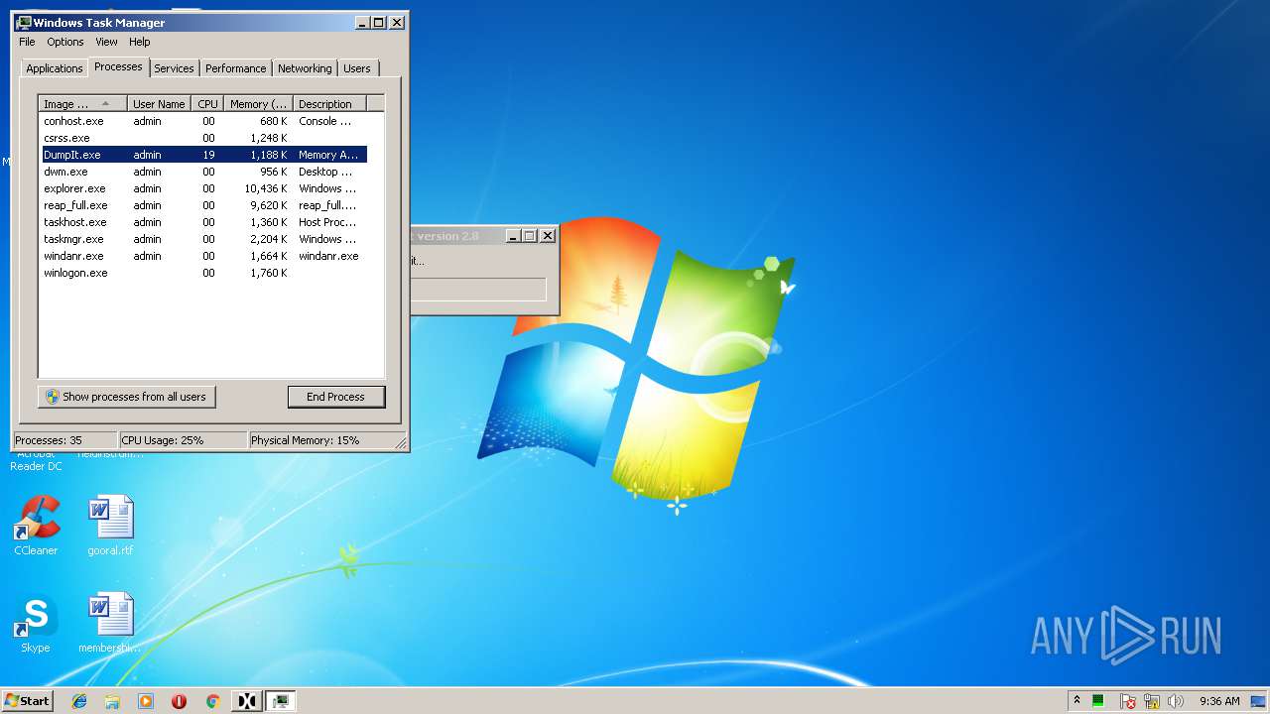The width and height of the screenshot is (1270, 714).
Task: Select the taskmgr.exe process row
Action: point(203,239)
